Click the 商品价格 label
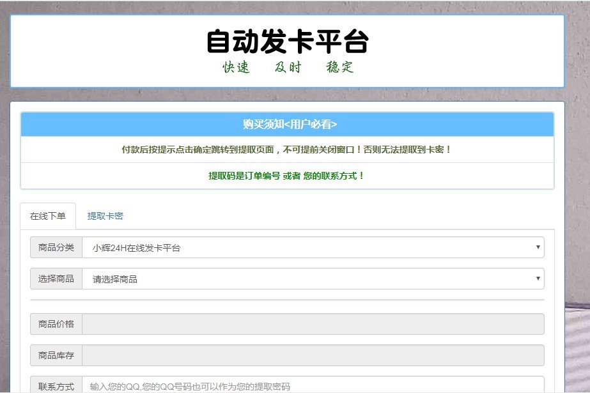 [56, 324]
